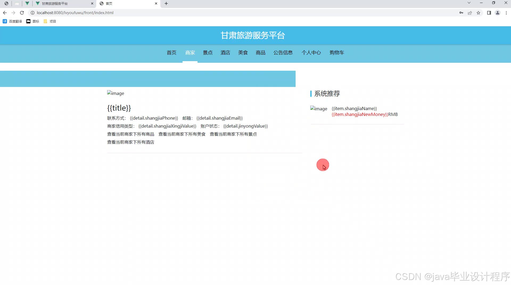Click the {{detail.shangjiaEmail}} value

coord(220,118)
